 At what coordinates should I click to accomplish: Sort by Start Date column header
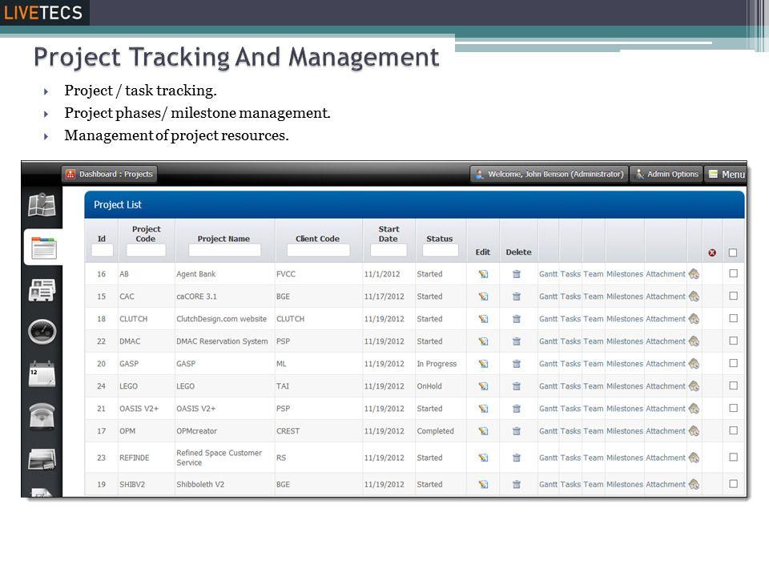coord(389,234)
